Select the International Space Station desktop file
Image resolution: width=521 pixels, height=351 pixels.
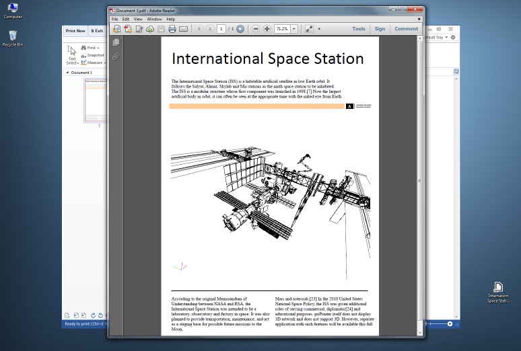click(498, 292)
